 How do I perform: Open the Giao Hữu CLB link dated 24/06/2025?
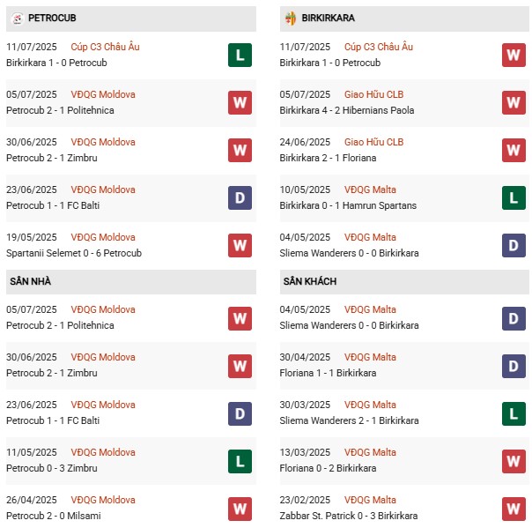point(373,142)
